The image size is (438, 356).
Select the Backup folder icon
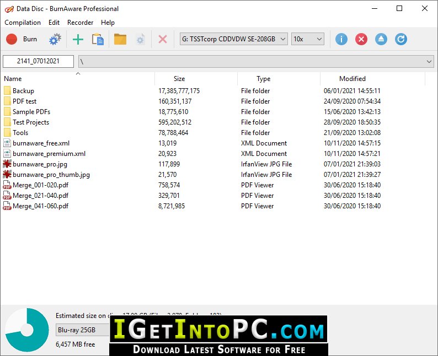(7, 91)
